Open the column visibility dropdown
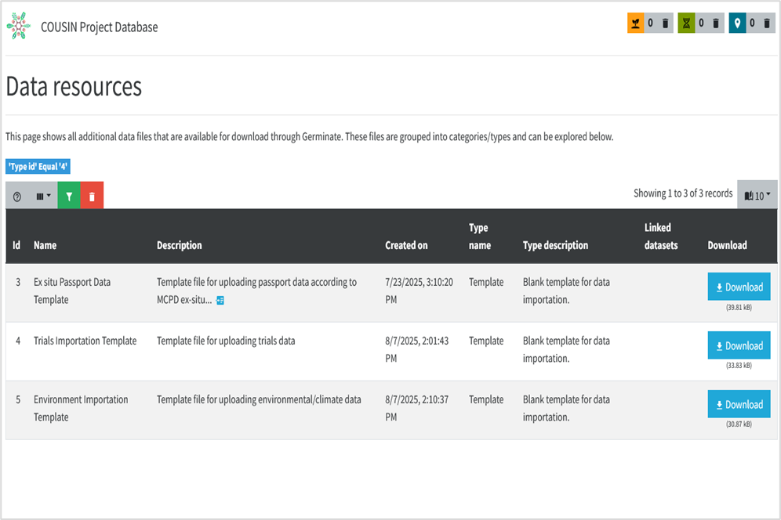Viewport: 781px width, 520px height. click(x=43, y=196)
